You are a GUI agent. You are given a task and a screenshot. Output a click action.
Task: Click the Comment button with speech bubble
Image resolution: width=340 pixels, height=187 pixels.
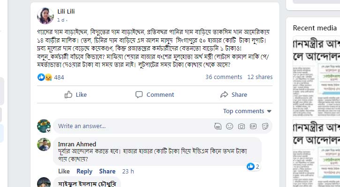pyautogui.click(x=154, y=94)
